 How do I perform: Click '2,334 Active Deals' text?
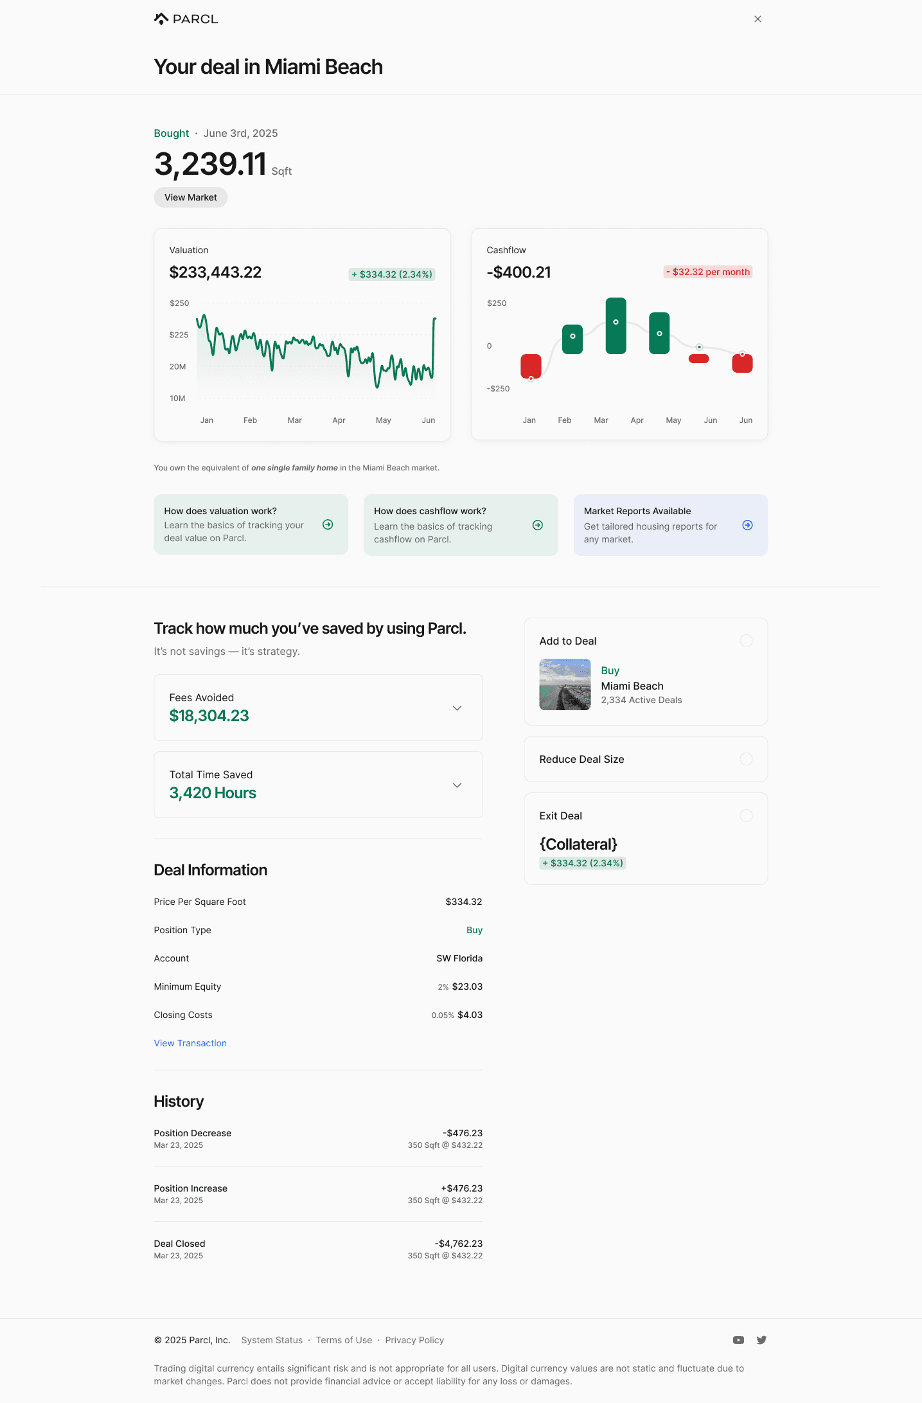click(641, 700)
